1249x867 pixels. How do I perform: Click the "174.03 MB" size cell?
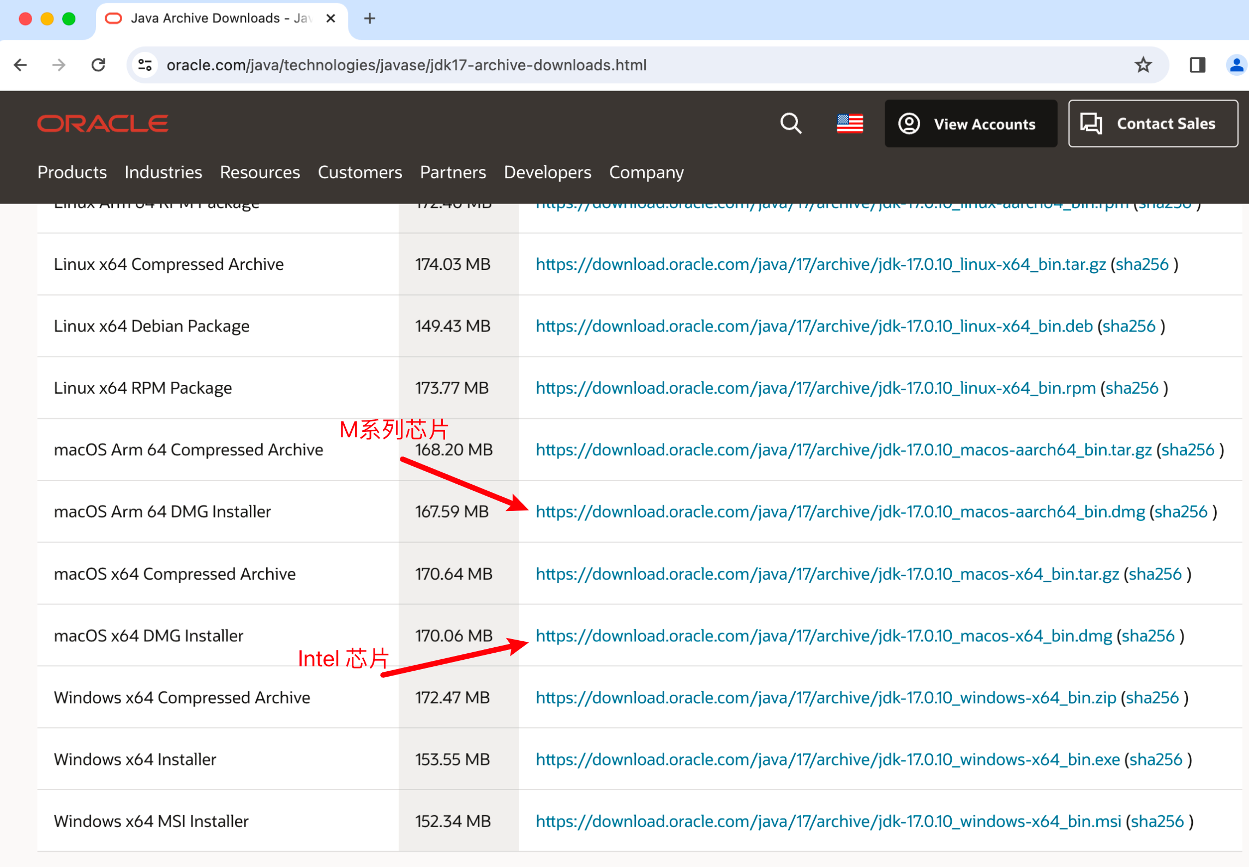click(459, 264)
